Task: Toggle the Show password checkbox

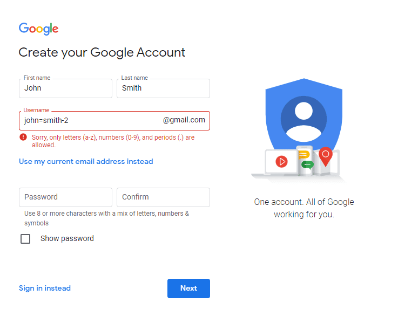Action: [25, 239]
